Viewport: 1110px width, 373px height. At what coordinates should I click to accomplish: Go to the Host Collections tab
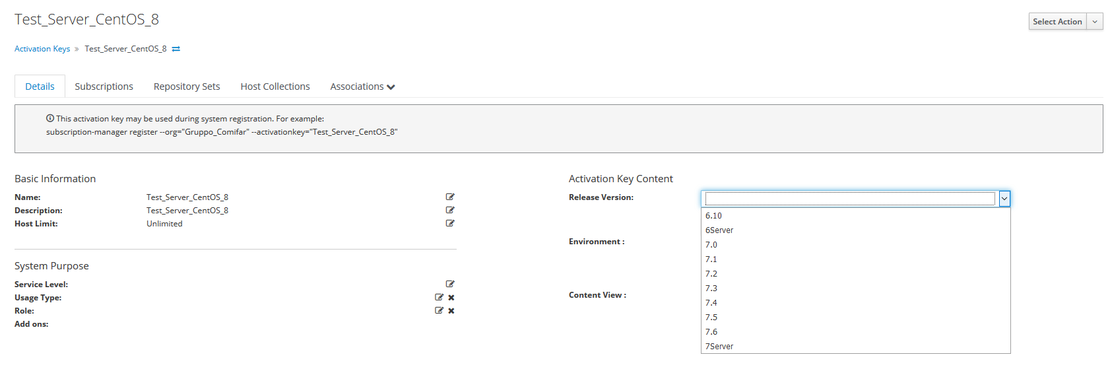click(x=275, y=86)
